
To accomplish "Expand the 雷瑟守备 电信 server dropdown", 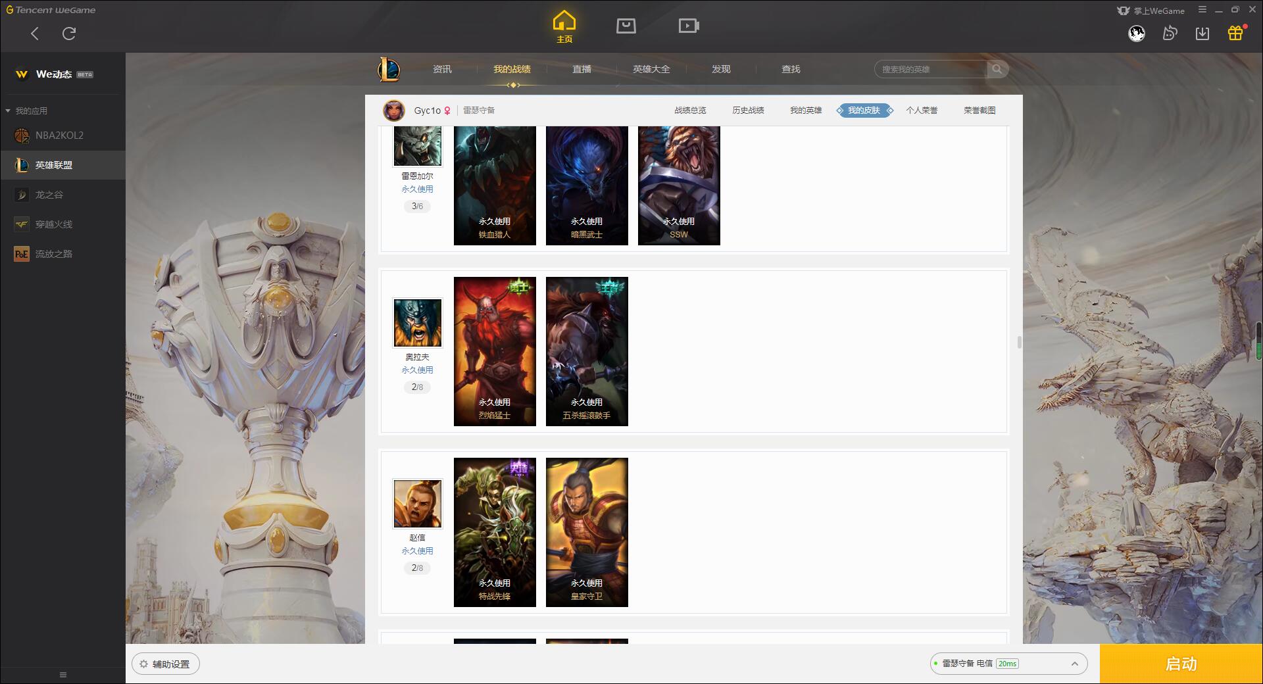I will pos(1008,664).
